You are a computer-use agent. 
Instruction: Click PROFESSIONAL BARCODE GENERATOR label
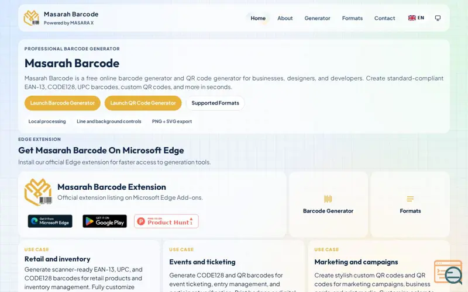[72, 49]
